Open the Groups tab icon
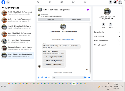Viewport: 125px width, 91px height. point(85,2)
